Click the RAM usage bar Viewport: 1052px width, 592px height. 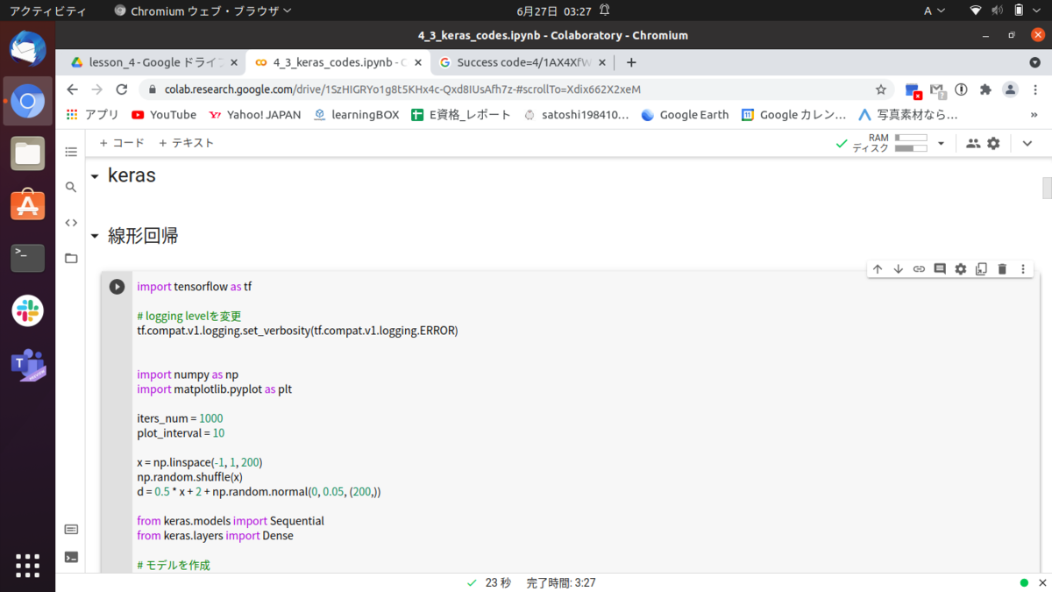pos(911,138)
